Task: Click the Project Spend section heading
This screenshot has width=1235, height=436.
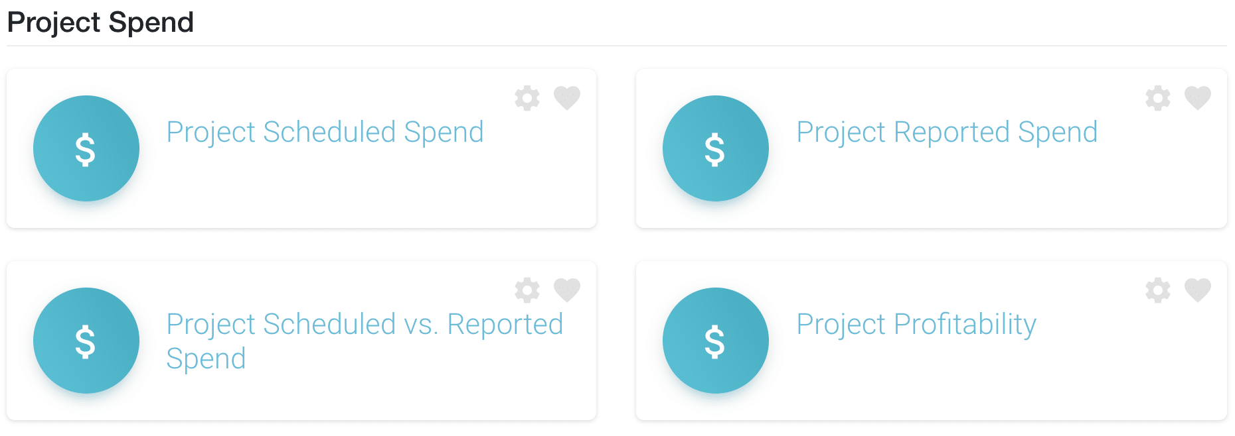Action: (x=100, y=22)
